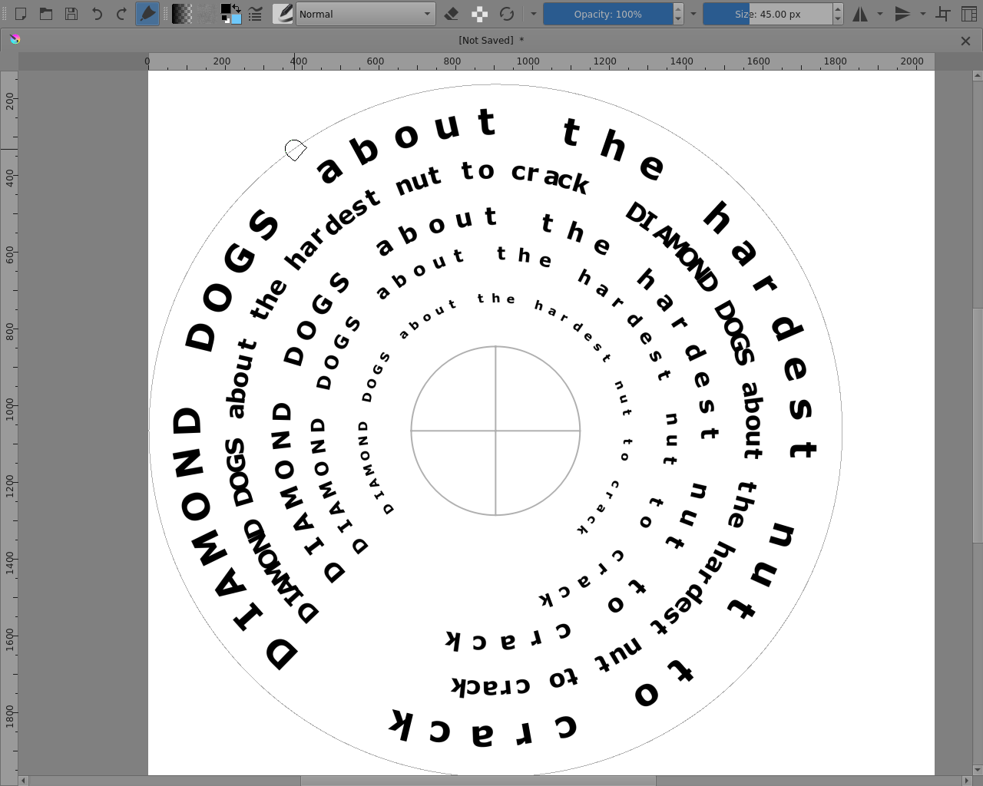Open the workspace chooser
This screenshot has width=983, height=786.
(x=969, y=14)
